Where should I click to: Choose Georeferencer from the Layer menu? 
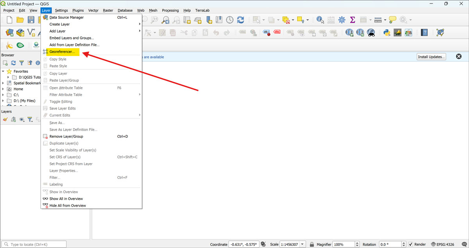point(91,52)
